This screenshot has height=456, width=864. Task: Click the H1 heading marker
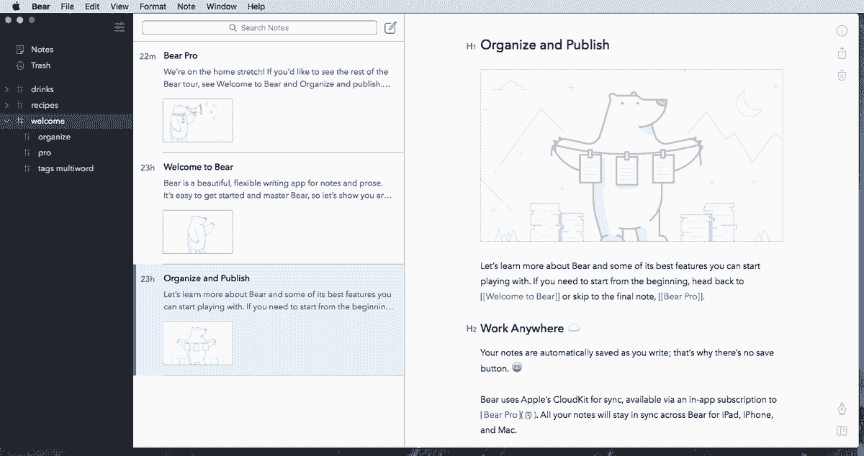[471, 46]
